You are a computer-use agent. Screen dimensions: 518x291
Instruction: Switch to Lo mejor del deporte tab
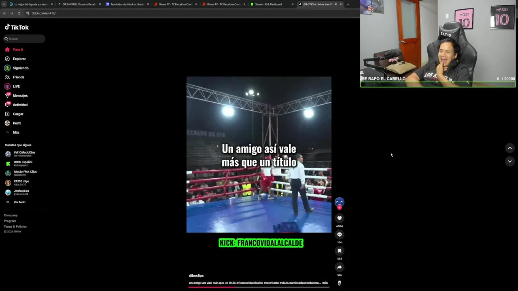click(x=32, y=4)
